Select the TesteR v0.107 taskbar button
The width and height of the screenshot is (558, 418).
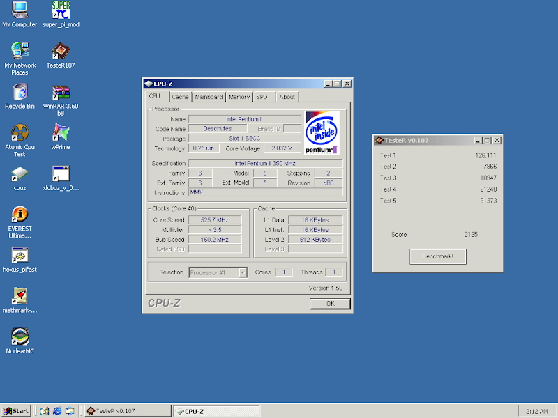click(127, 410)
